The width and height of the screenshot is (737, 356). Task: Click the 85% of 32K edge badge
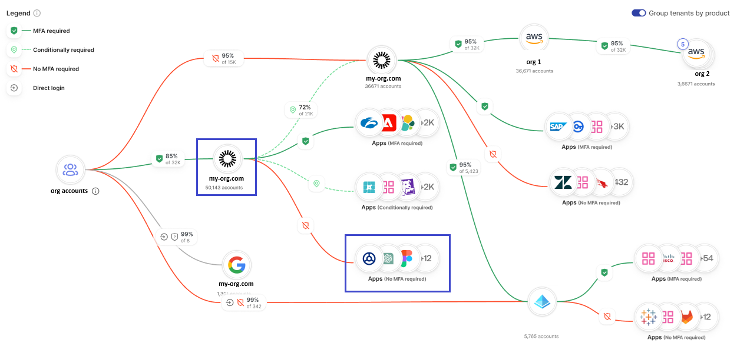[167, 159]
